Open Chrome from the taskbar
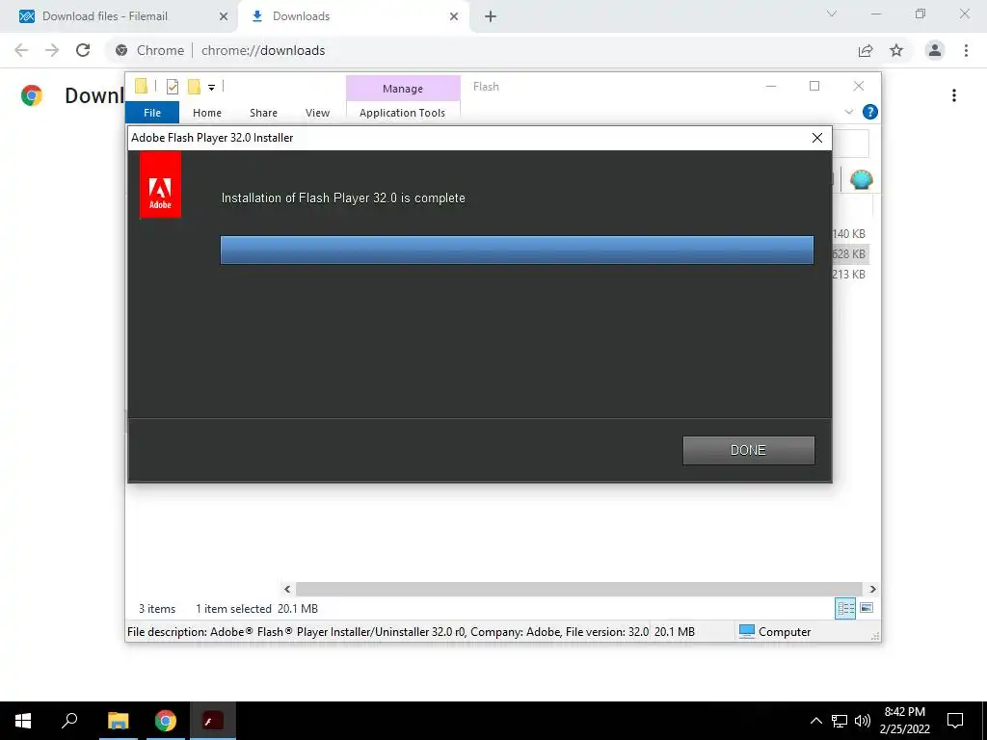 [166, 721]
